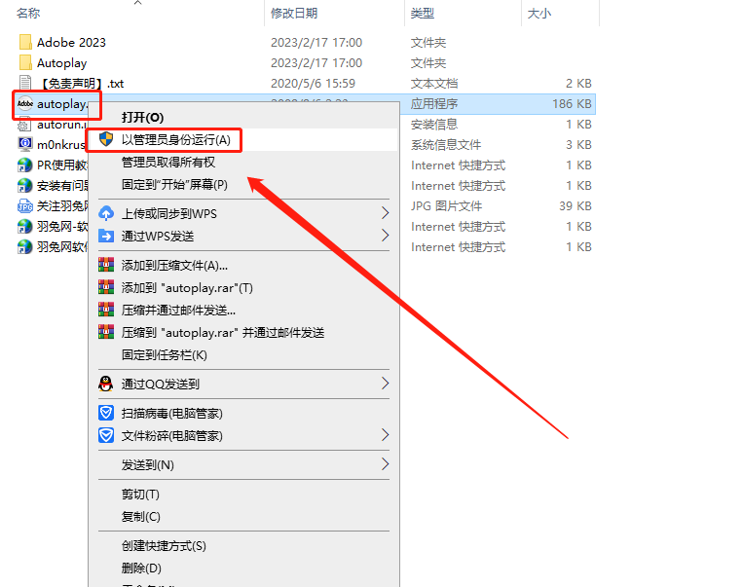
Task: Sort by the 类型 column header
Action: (423, 14)
